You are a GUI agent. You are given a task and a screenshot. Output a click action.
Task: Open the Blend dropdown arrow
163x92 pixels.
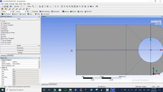point(18,14)
